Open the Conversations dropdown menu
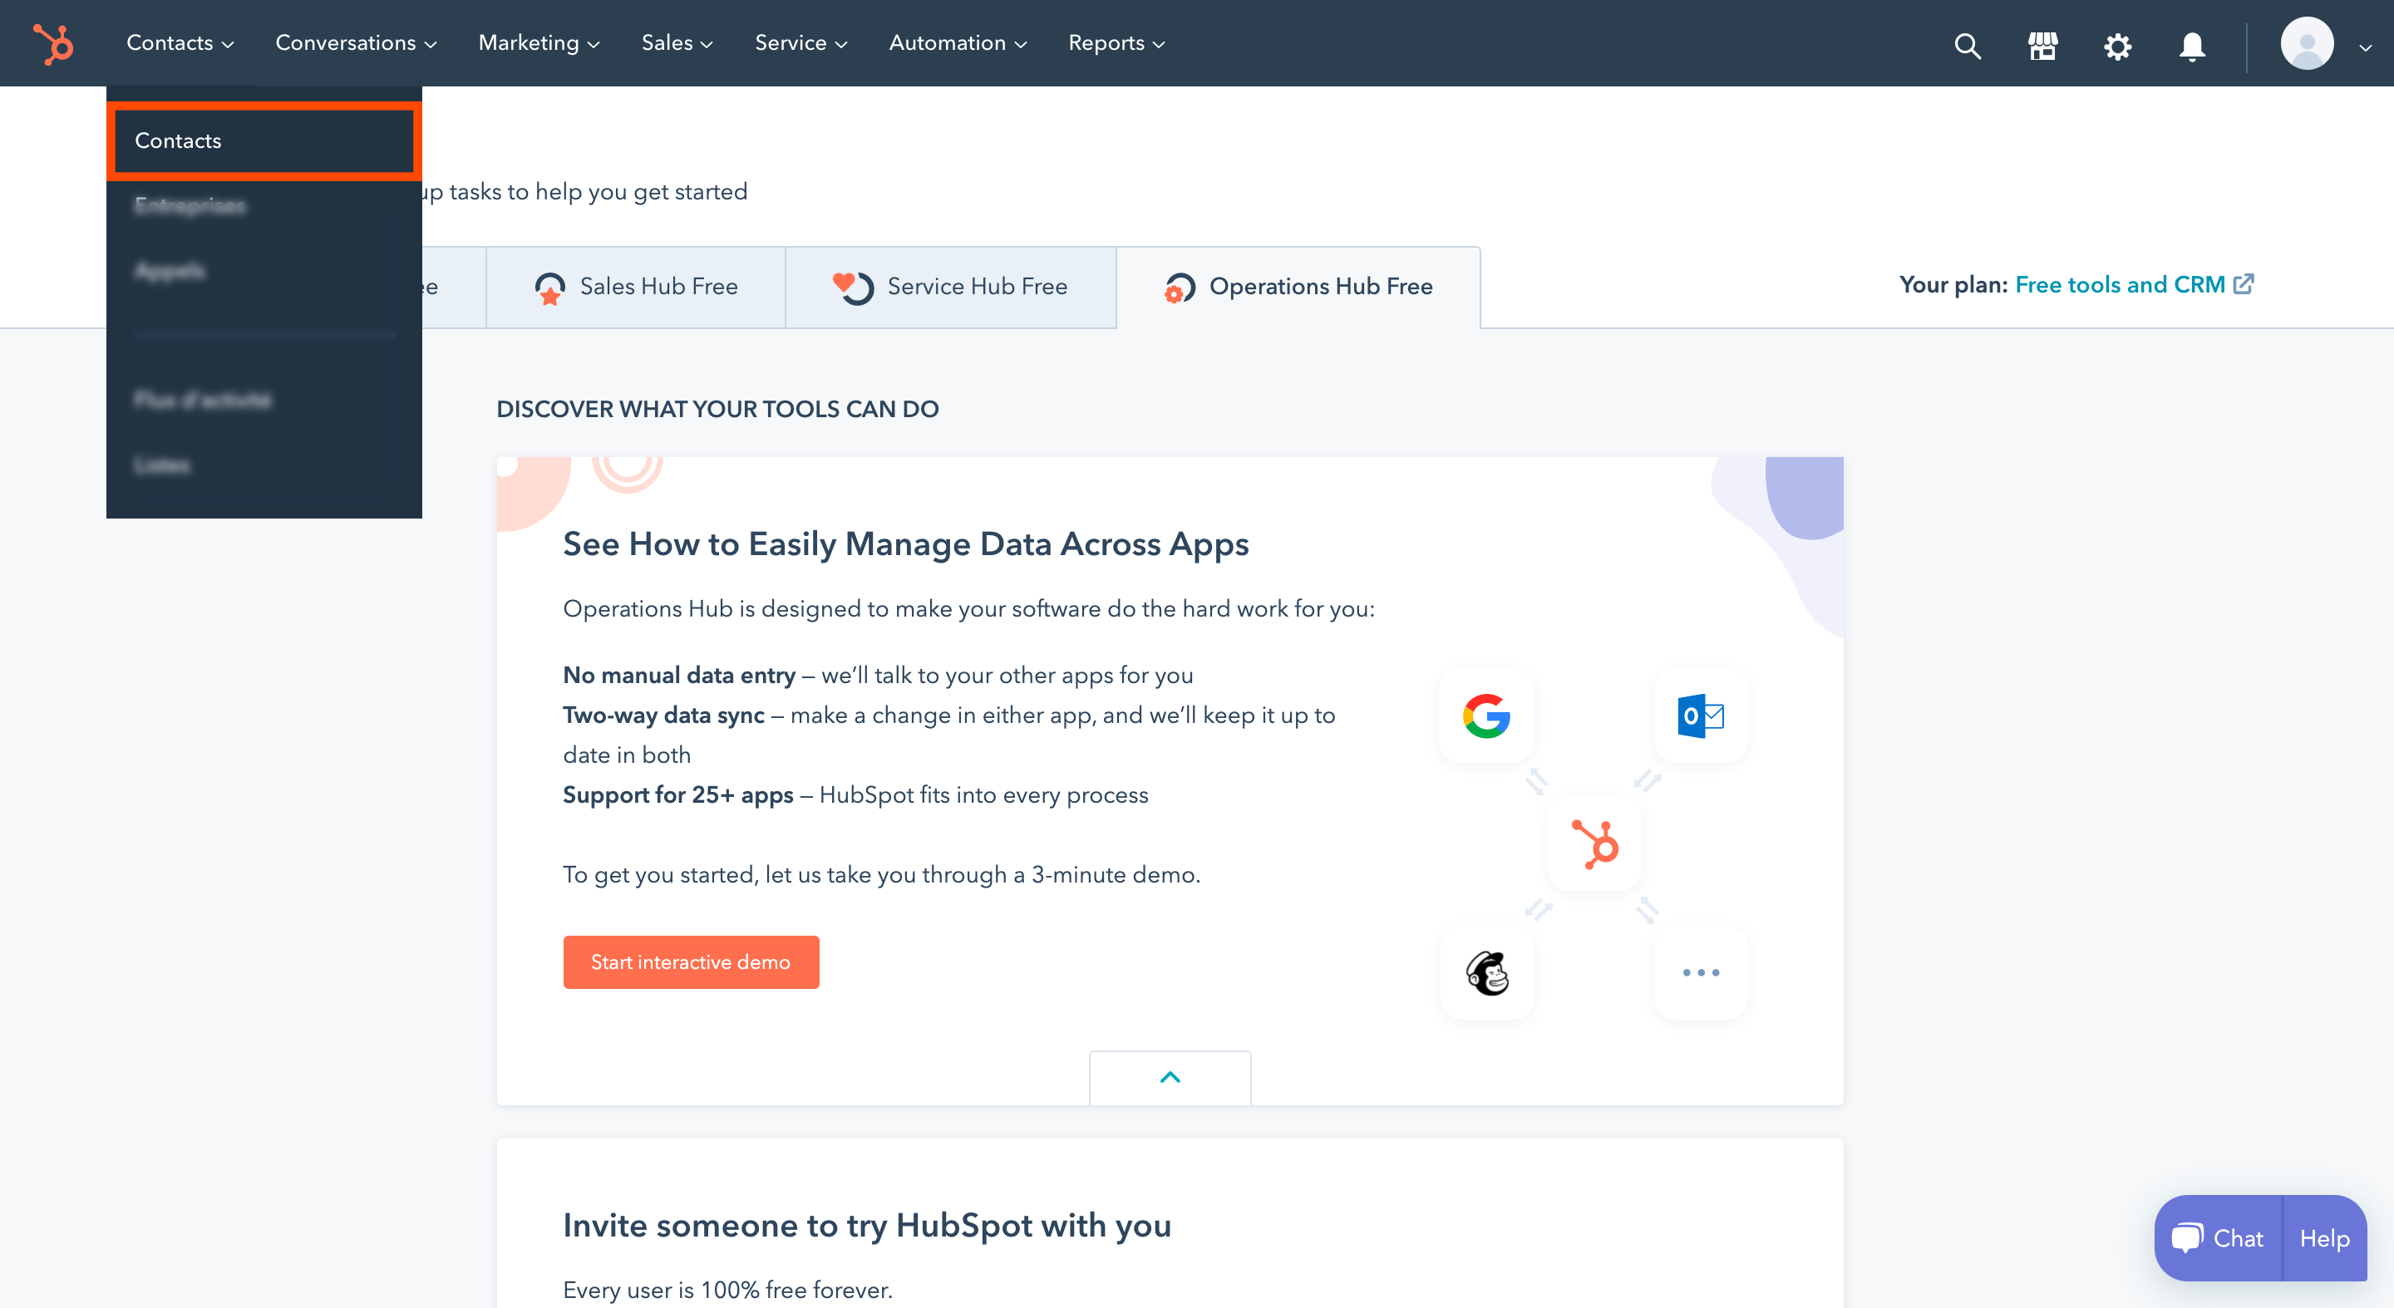2394x1308 pixels. pos(356,42)
